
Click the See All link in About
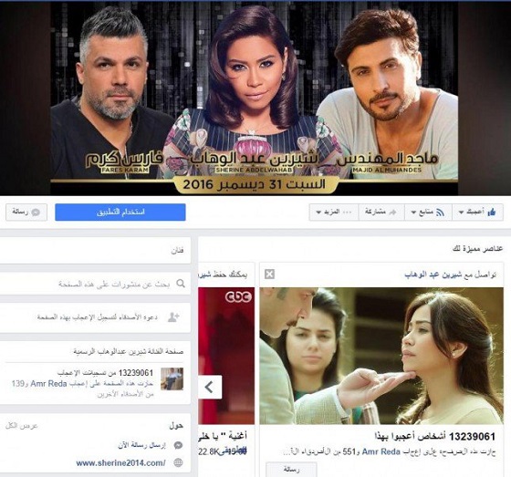click(22, 426)
